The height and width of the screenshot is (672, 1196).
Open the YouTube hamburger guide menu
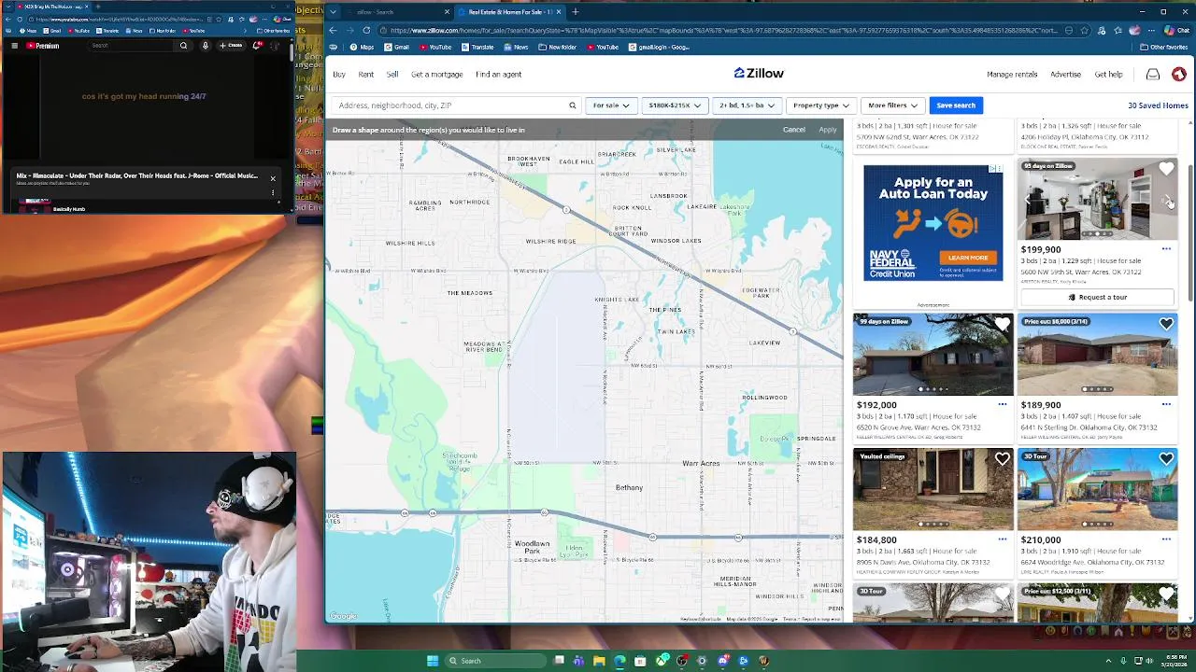[14, 45]
